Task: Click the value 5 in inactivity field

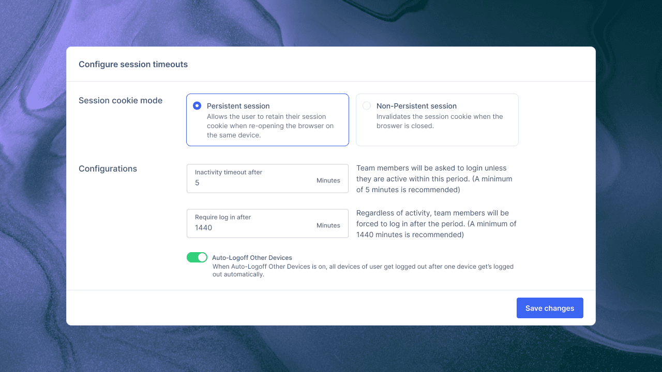Action: click(x=197, y=183)
